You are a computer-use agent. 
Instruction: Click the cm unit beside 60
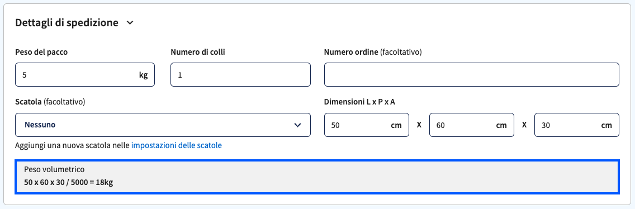[501, 125]
